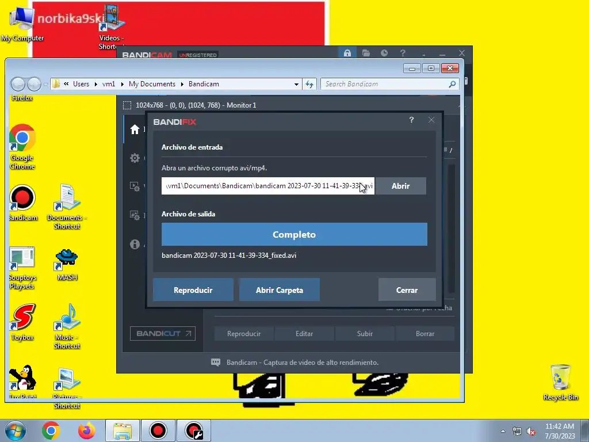Click the input file path field in BandiFix
589x442 pixels.
coord(268,186)
